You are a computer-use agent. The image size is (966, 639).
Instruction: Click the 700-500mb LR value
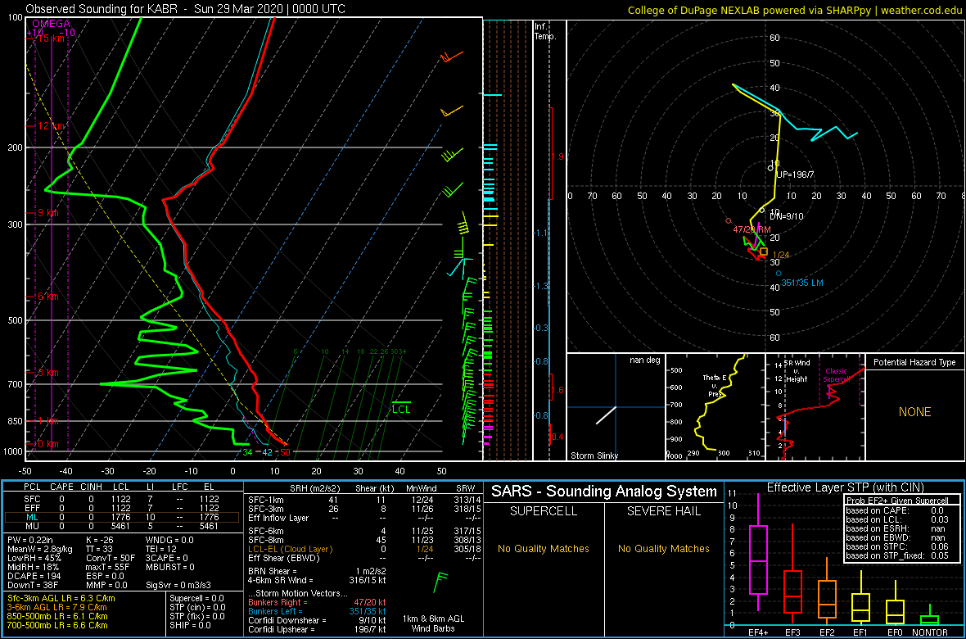pos(58,624)
